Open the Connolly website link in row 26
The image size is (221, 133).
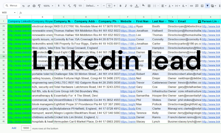click(x=128, y=39)
